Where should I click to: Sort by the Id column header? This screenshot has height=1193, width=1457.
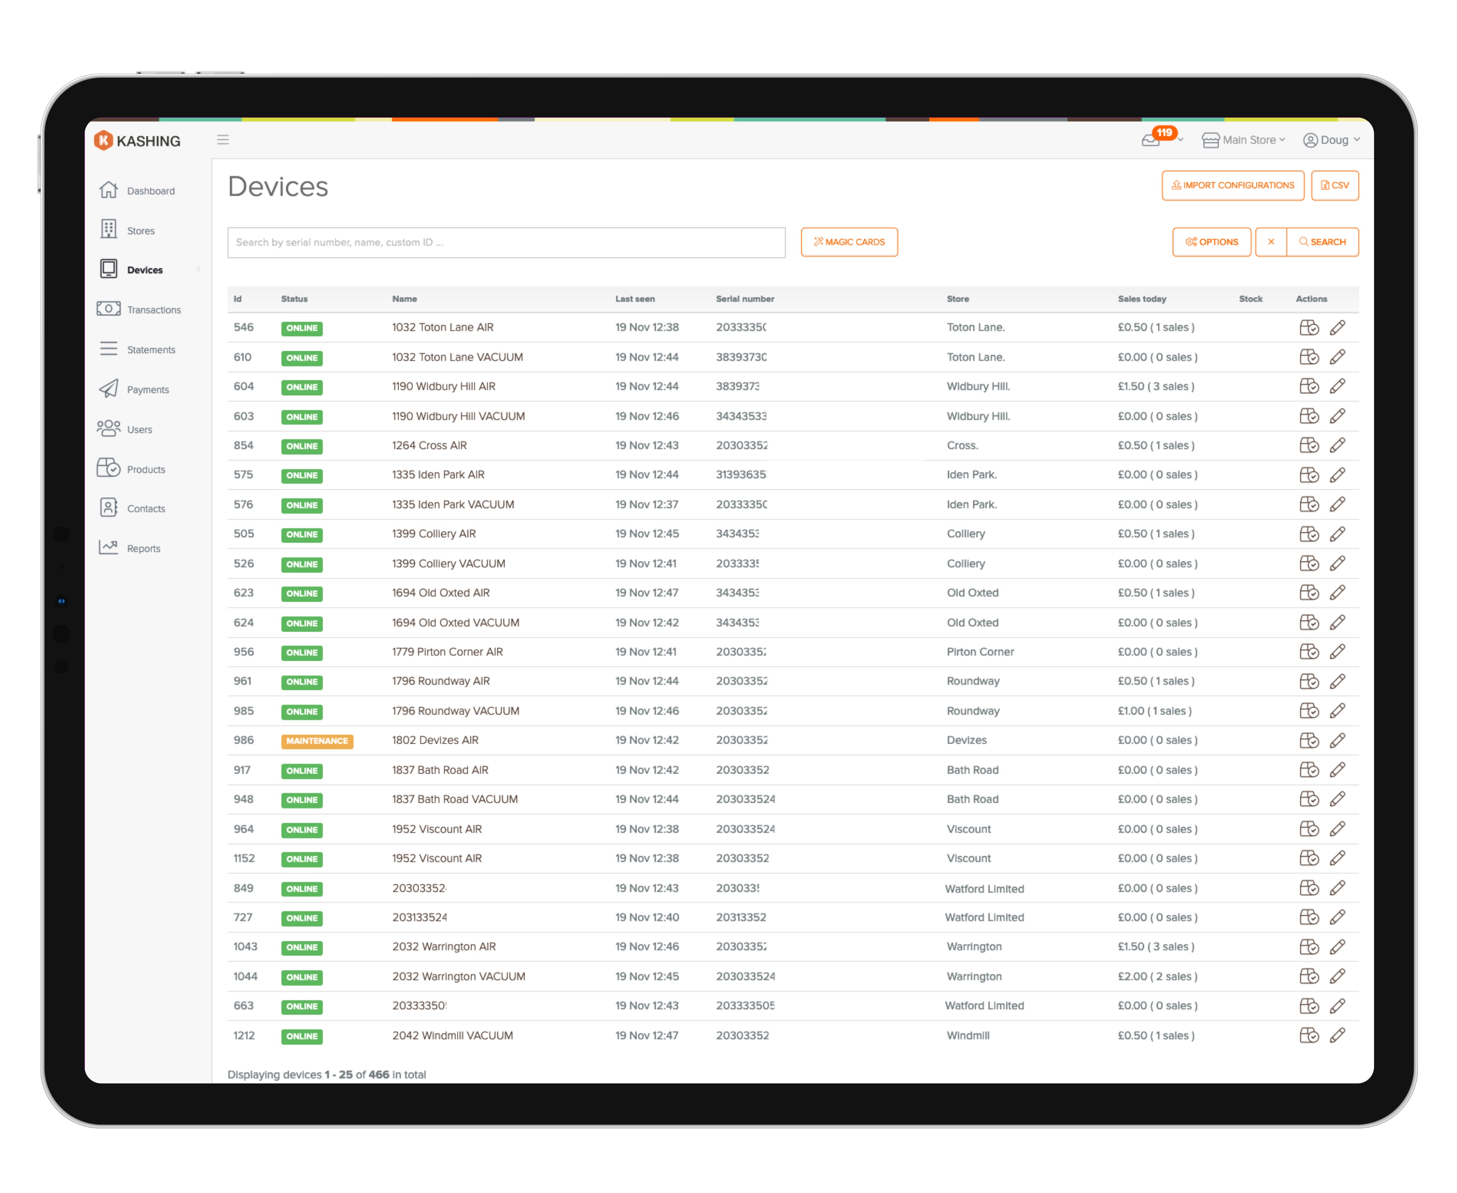pyautogui.click(x=238, y=299)
